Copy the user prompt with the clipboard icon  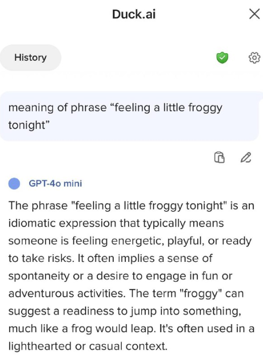(x=220, y=157)
